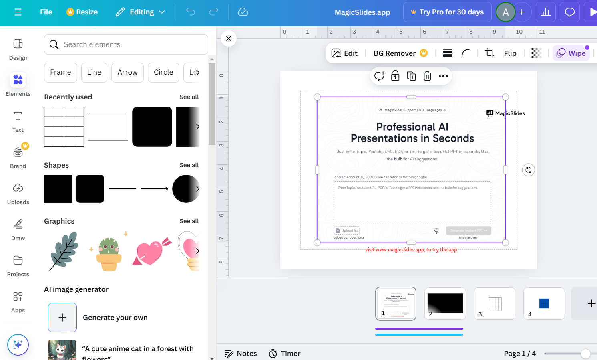Click the Search elements field
The height and width of the screenshot is (360, 597).
tap(126, 44)
